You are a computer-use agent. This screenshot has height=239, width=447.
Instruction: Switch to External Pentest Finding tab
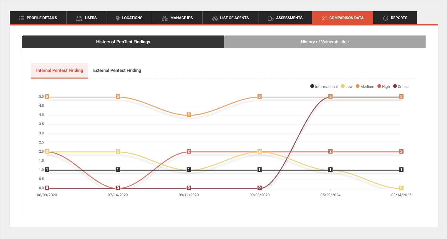[117, 70]
